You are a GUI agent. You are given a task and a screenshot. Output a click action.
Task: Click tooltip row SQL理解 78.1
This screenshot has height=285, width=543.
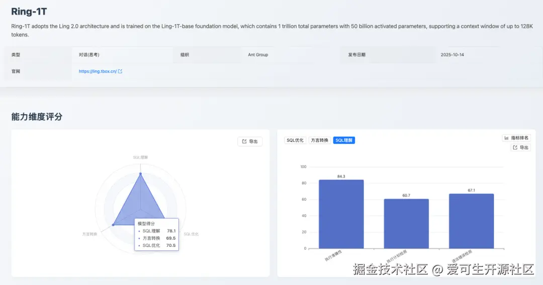click(157, 231)
